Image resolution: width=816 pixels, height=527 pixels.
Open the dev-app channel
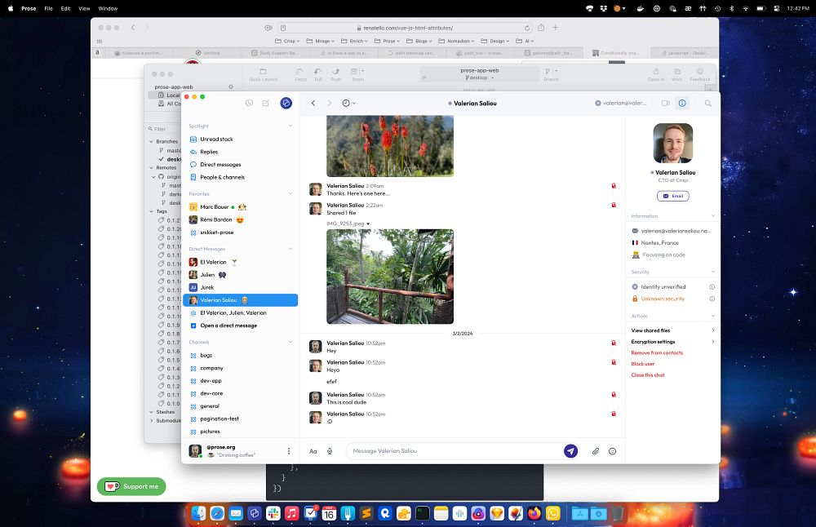240,381
